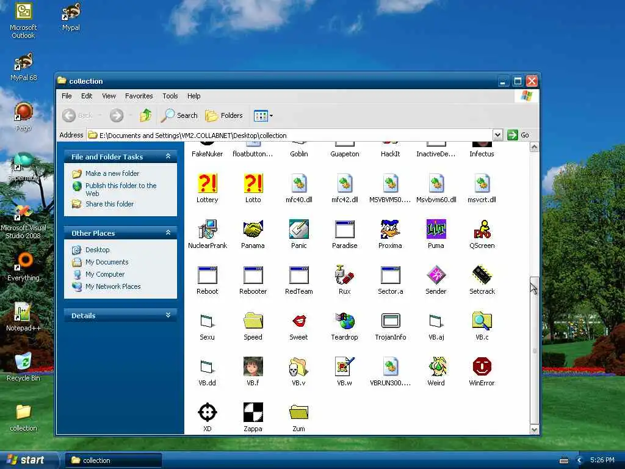Open the Edit menu
Screen dimensions: 625x469
click(x=87, y=96)
